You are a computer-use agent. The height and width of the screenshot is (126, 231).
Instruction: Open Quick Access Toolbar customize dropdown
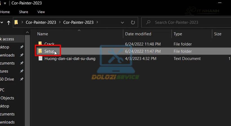click(x=5, y=3)
